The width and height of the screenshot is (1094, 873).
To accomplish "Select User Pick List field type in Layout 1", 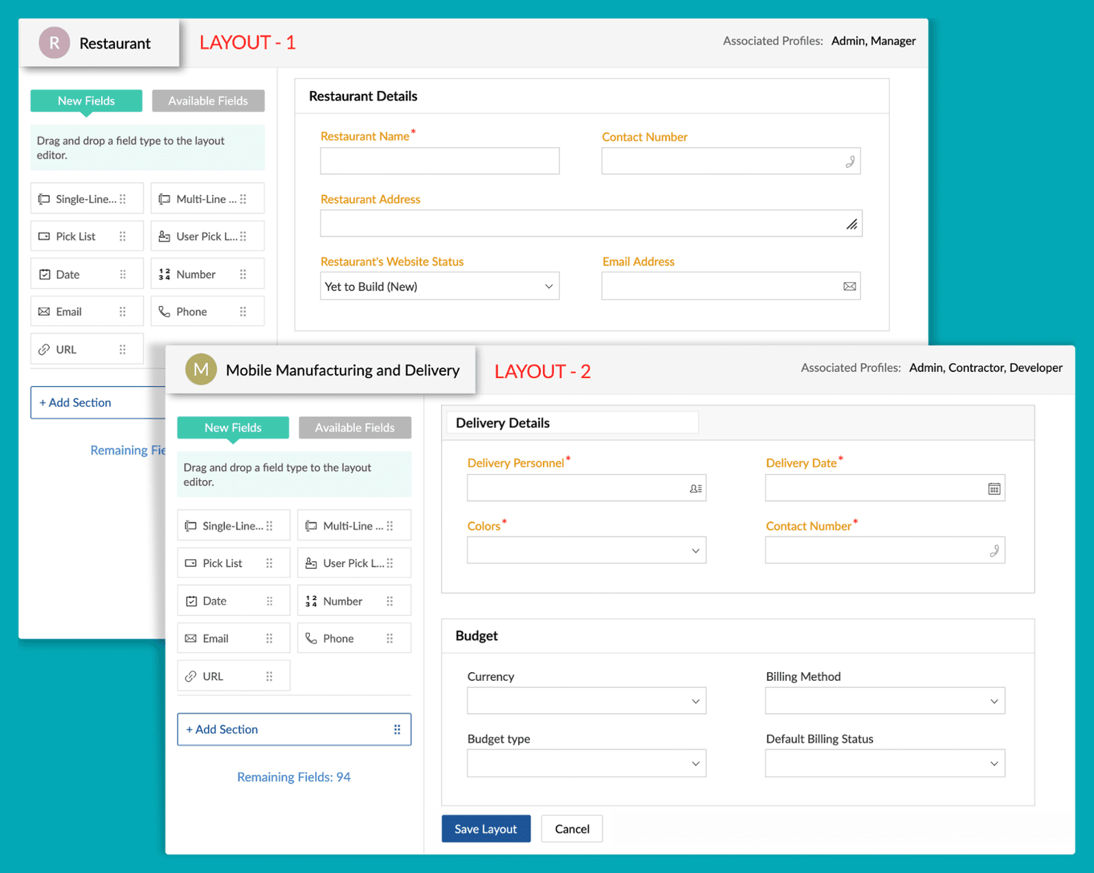I will click(207, 237).
